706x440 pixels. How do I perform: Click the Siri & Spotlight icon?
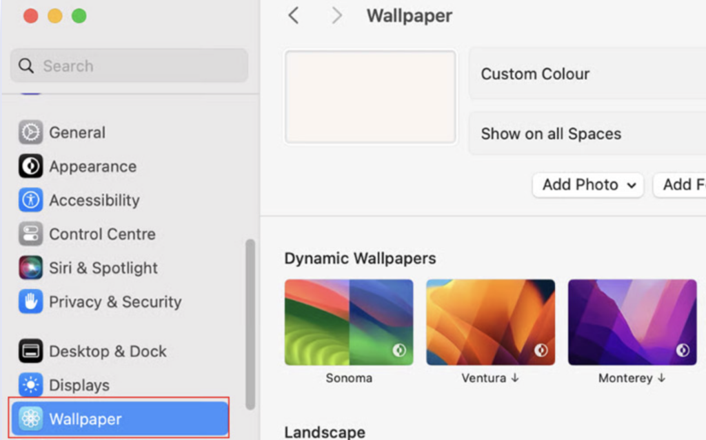pyautogui.click(x=30, y=268)
